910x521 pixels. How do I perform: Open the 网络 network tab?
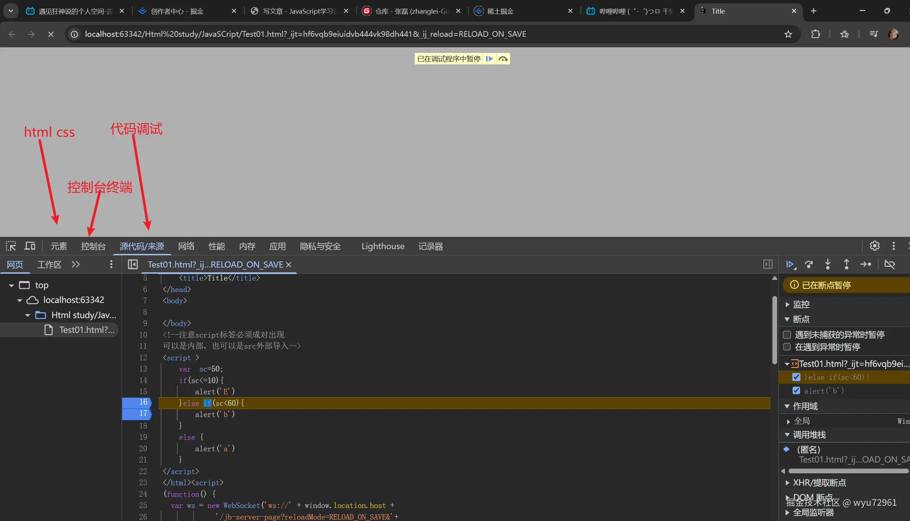(x=186, y=246)
